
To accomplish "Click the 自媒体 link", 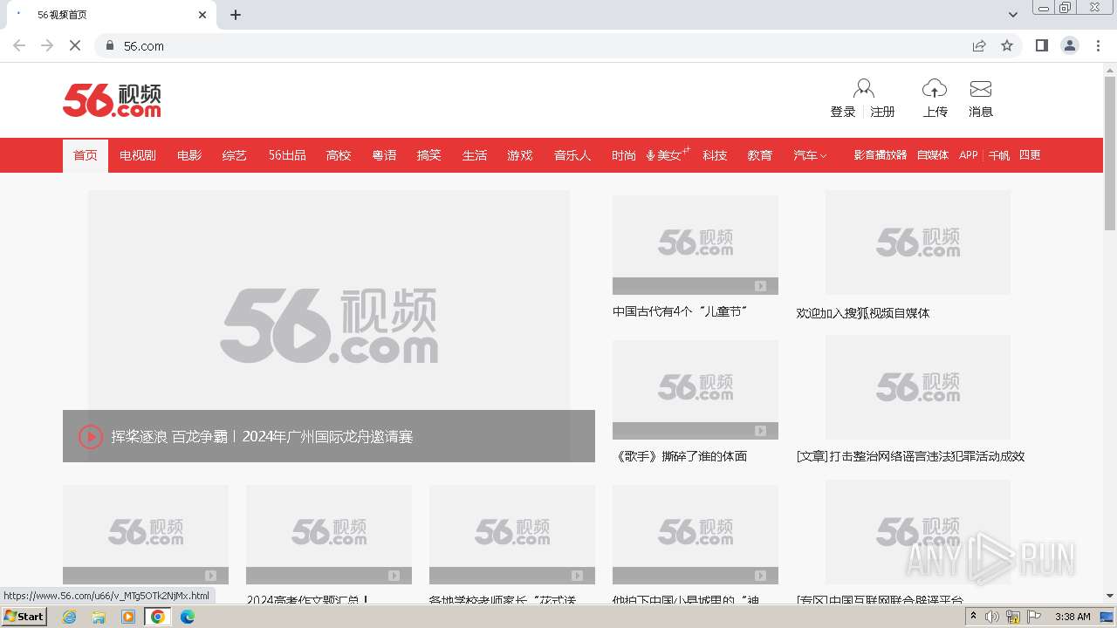I will click(933, 155).
